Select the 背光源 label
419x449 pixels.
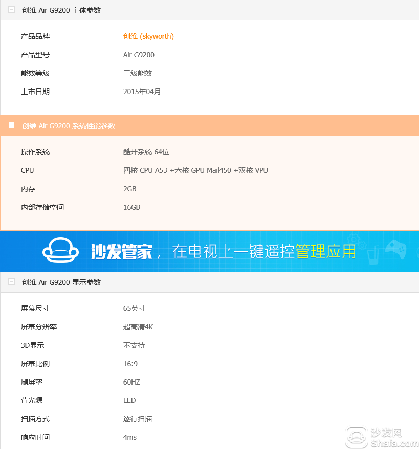(x=32, y=400)
